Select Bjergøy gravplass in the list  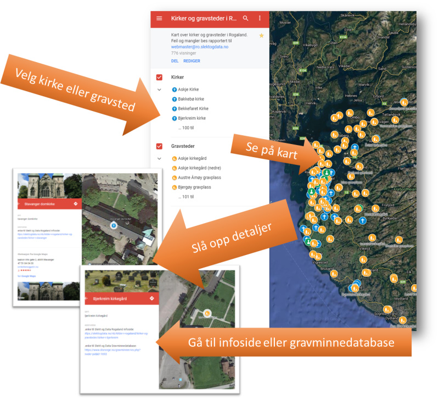[194, 187]
